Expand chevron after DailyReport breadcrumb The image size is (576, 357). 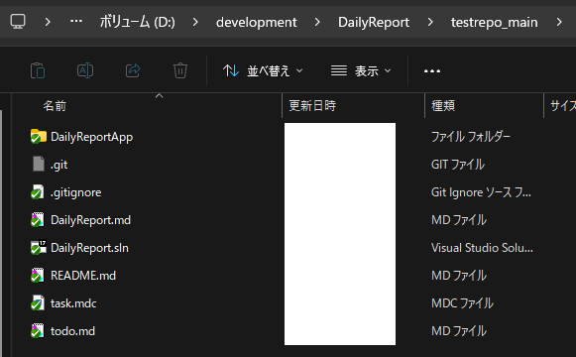(430, 22)
